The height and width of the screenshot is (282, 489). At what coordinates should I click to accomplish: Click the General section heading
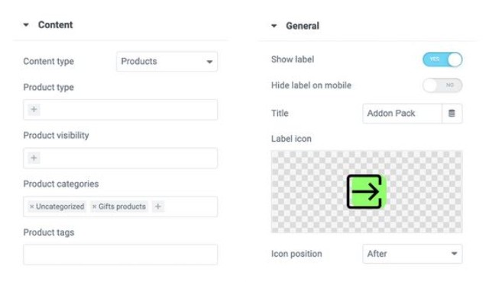(303, 26)
